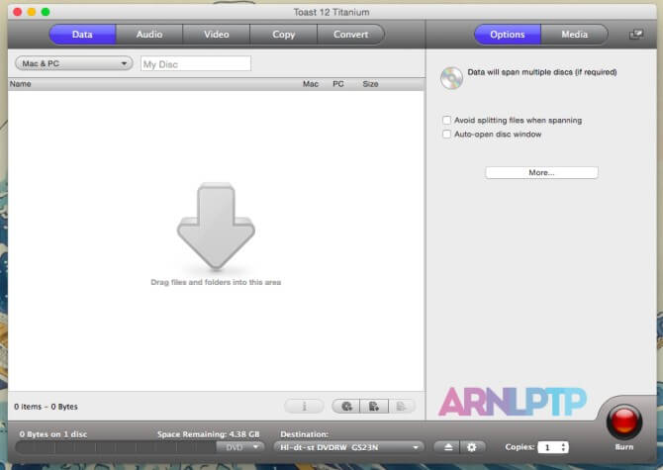Image resolution: width=663 pixels, height=470 pixels.
Task: Open the Mac & PC format dropdown
Action: coord(74,63)
